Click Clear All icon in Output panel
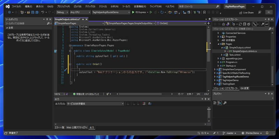This screenshot has width=279, height=139. (144, 103)
